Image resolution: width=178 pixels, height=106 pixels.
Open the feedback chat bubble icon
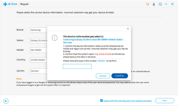click(160, 4)
